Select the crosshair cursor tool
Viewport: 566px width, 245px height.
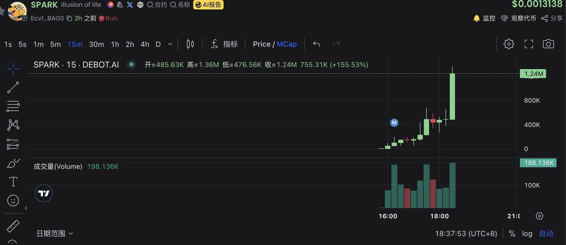pos(13,69)
